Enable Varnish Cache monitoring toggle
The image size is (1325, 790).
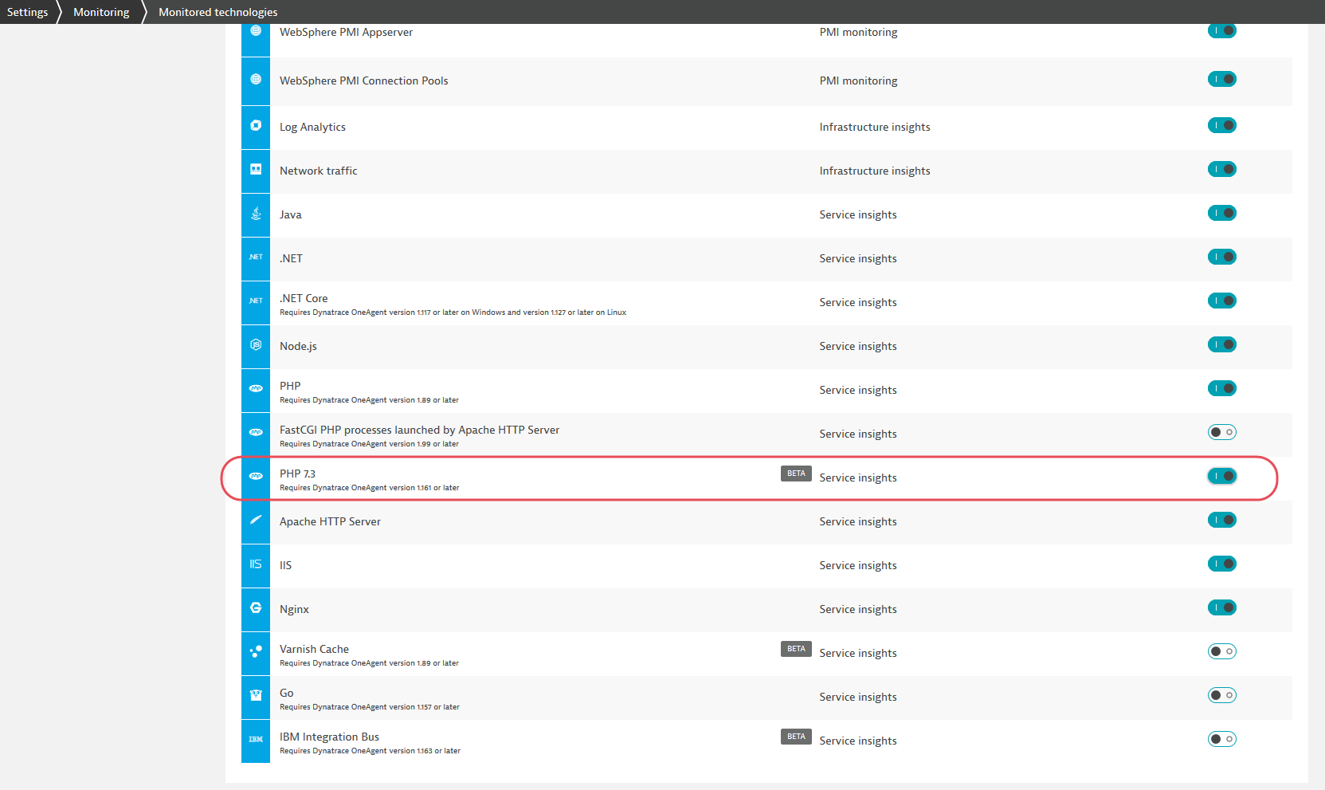(1222, 651)
